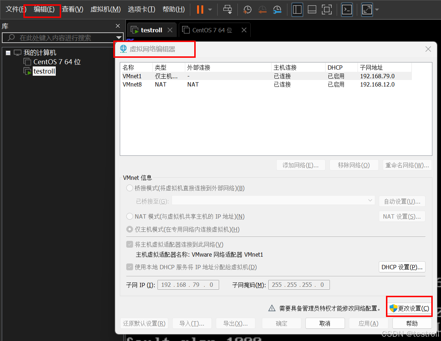
Task: Select the NAT 模式 radio button
Action: click(129, 216)
